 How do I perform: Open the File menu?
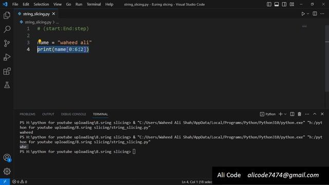tap(15, 4)
